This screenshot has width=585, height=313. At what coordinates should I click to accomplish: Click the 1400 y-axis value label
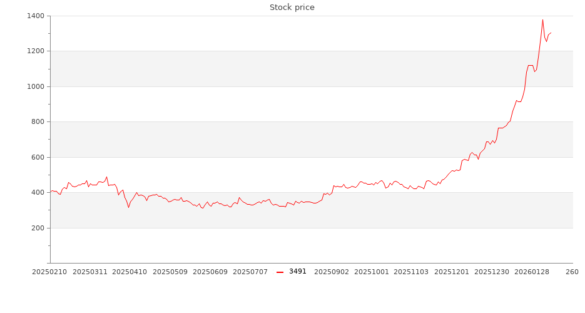35,16
